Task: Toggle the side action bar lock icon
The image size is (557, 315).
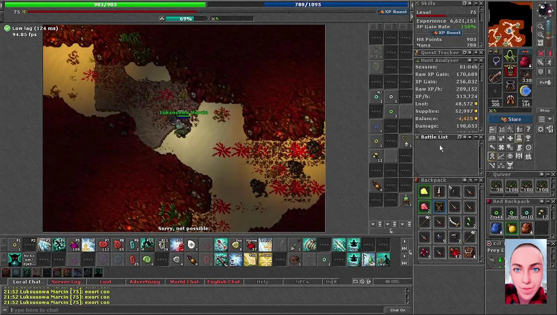Action: point(391,231)
